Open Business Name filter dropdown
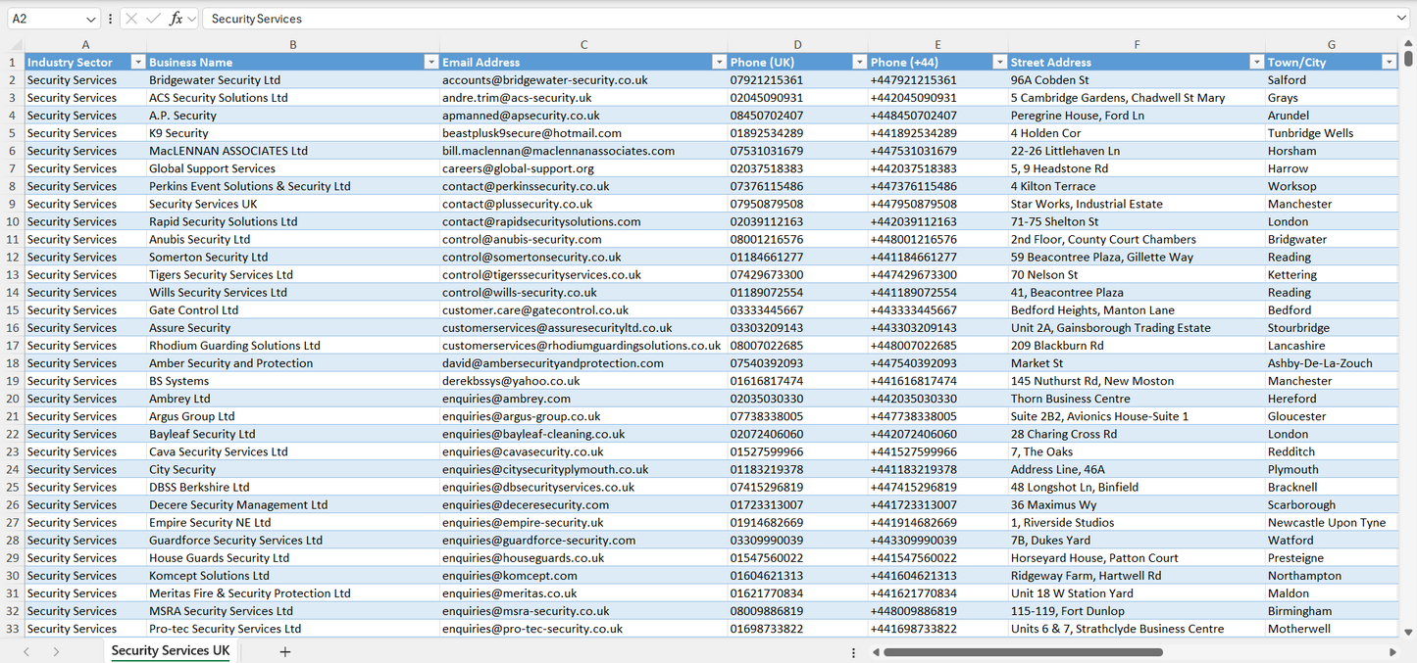Screen dimensions: 1417x663 pos(430,62)
